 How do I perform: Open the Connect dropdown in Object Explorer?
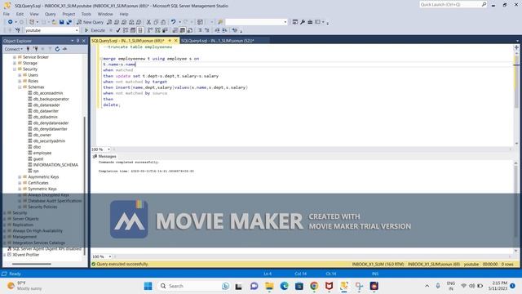(x=14, y=49)
